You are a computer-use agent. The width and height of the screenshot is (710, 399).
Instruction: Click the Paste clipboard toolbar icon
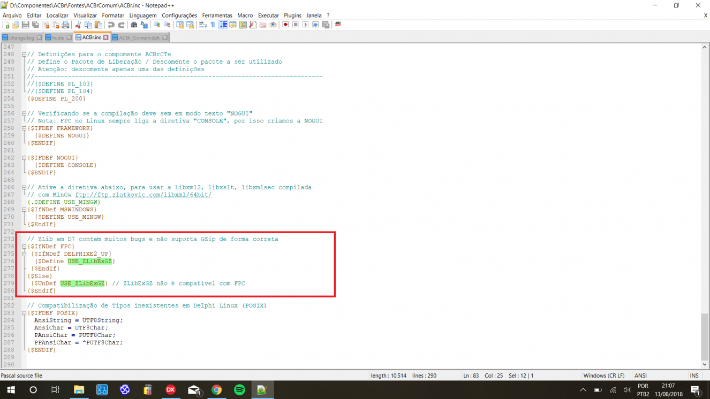point(99,25)
